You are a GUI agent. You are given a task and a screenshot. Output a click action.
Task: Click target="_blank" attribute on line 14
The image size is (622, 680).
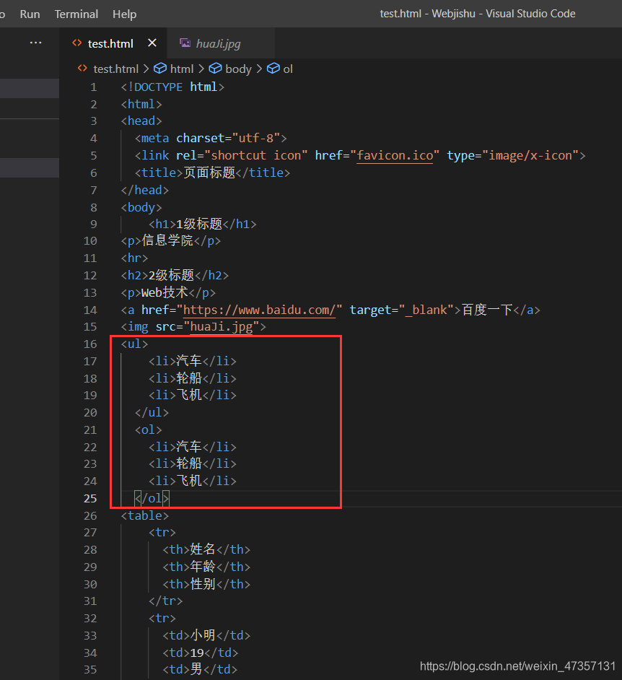[402, 310]
